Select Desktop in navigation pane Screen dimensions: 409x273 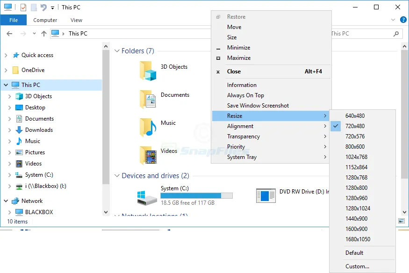click(35, 108)
